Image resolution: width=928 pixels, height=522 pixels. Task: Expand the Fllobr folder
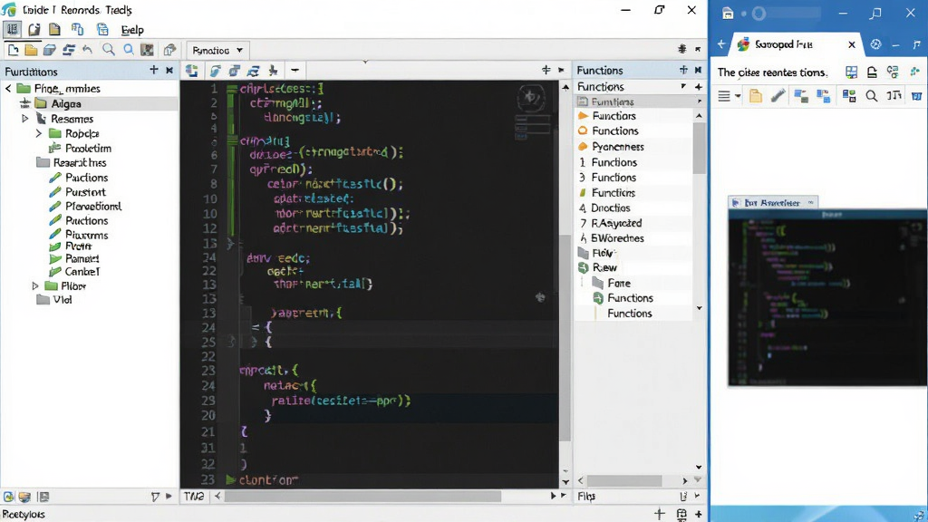click(35, 285)
